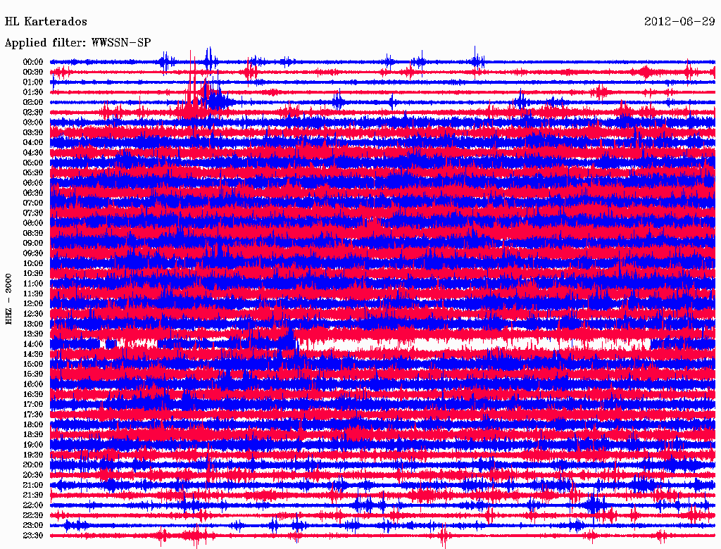
Task: Click the 20:30 time label
Action: coord(33,475)
